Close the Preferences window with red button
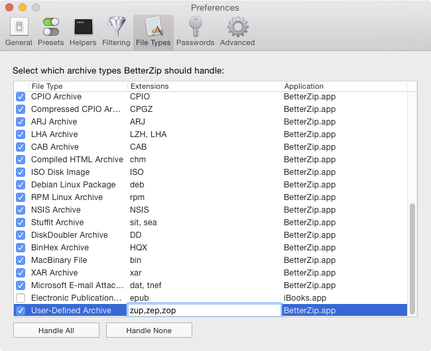Screen dimensions: 431x351 9,7
